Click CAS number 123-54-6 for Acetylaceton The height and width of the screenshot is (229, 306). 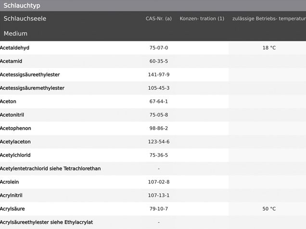pos(158,142)
